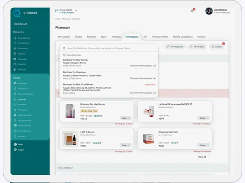Image resolution: width=245 pixels, height=183 pixels.
Task: Switch to the Products tab
Action: [116, 37]
